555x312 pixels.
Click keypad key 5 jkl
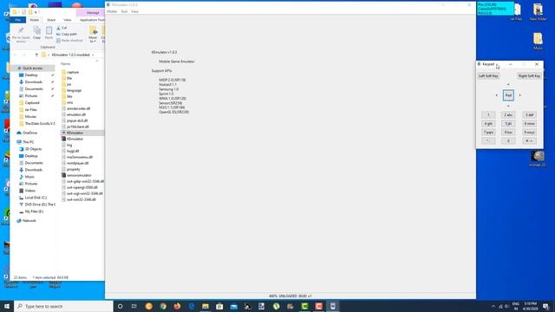point(508,123)
